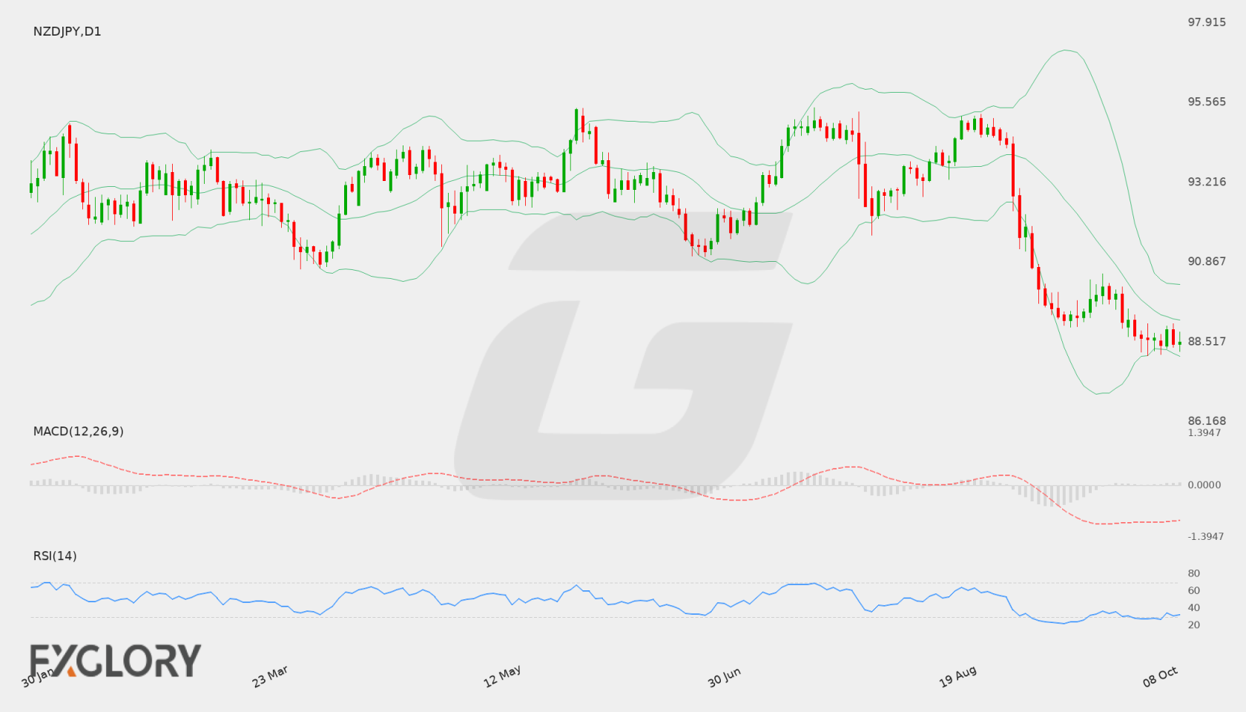Click the 88.517 price level
This screenshot has height=712, width=1246.
1207,341
